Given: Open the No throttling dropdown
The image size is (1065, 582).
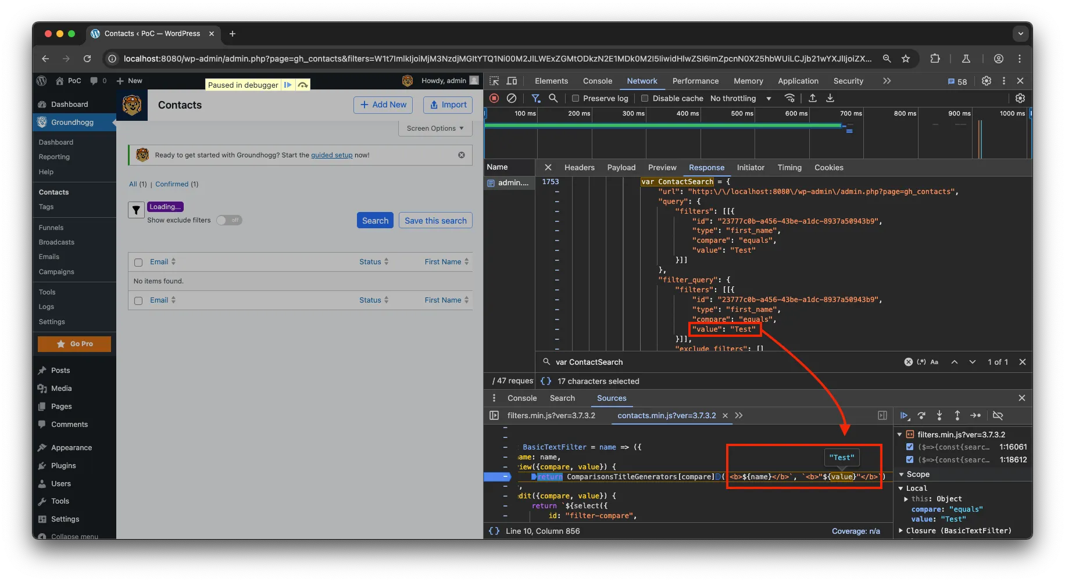Looking at the screenshot, I should point(741,98).
